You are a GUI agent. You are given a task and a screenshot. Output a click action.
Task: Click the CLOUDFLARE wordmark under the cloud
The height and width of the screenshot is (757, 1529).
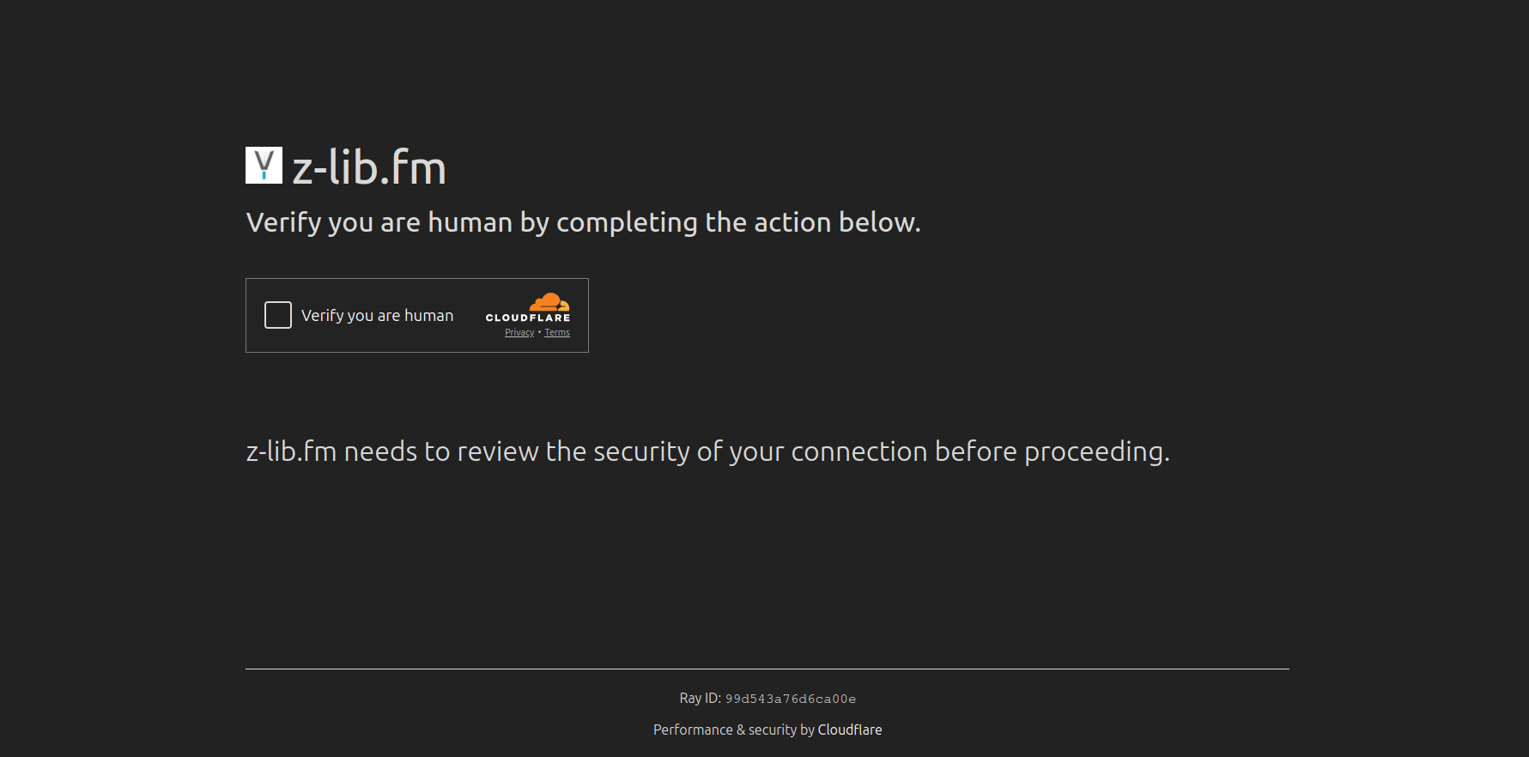click(x=528, y=318)
